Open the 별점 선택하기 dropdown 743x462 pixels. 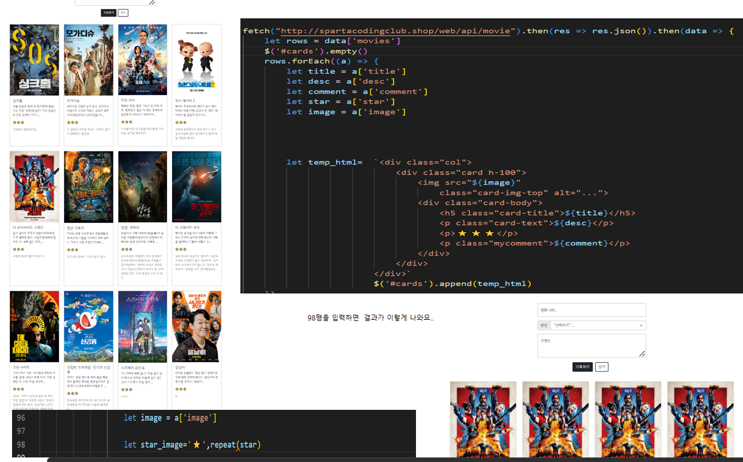[x=597, y=325]
